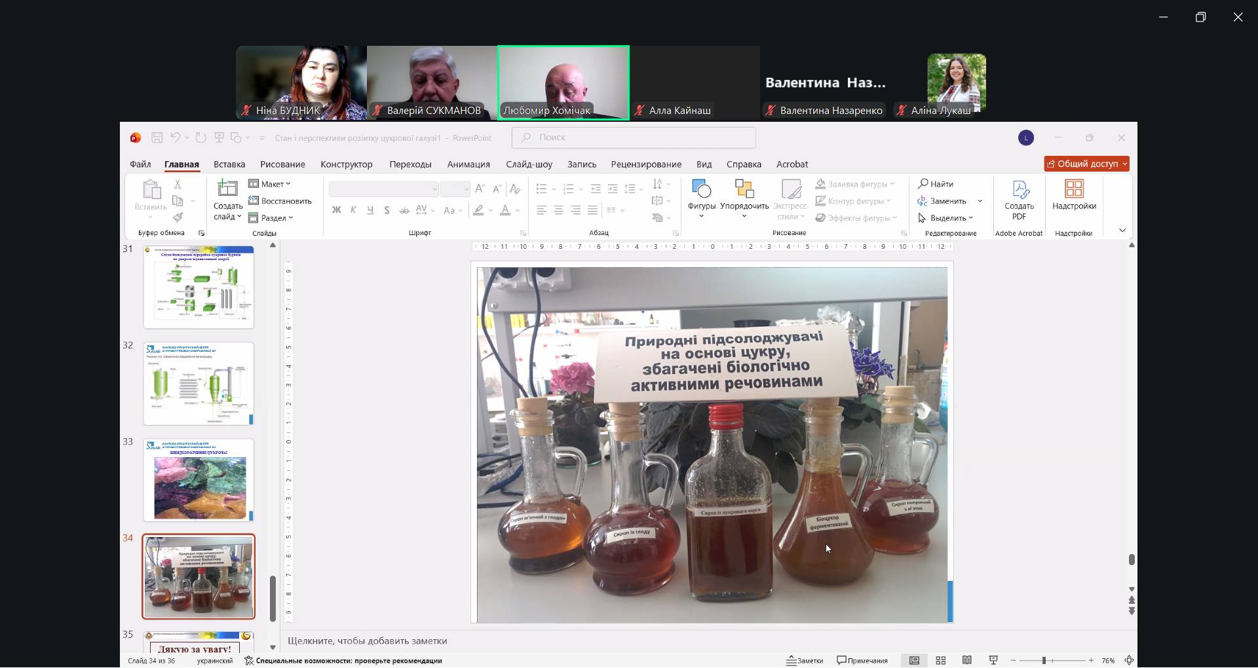Open the Shapes (Фигуры) gallery

coord(701,190)
